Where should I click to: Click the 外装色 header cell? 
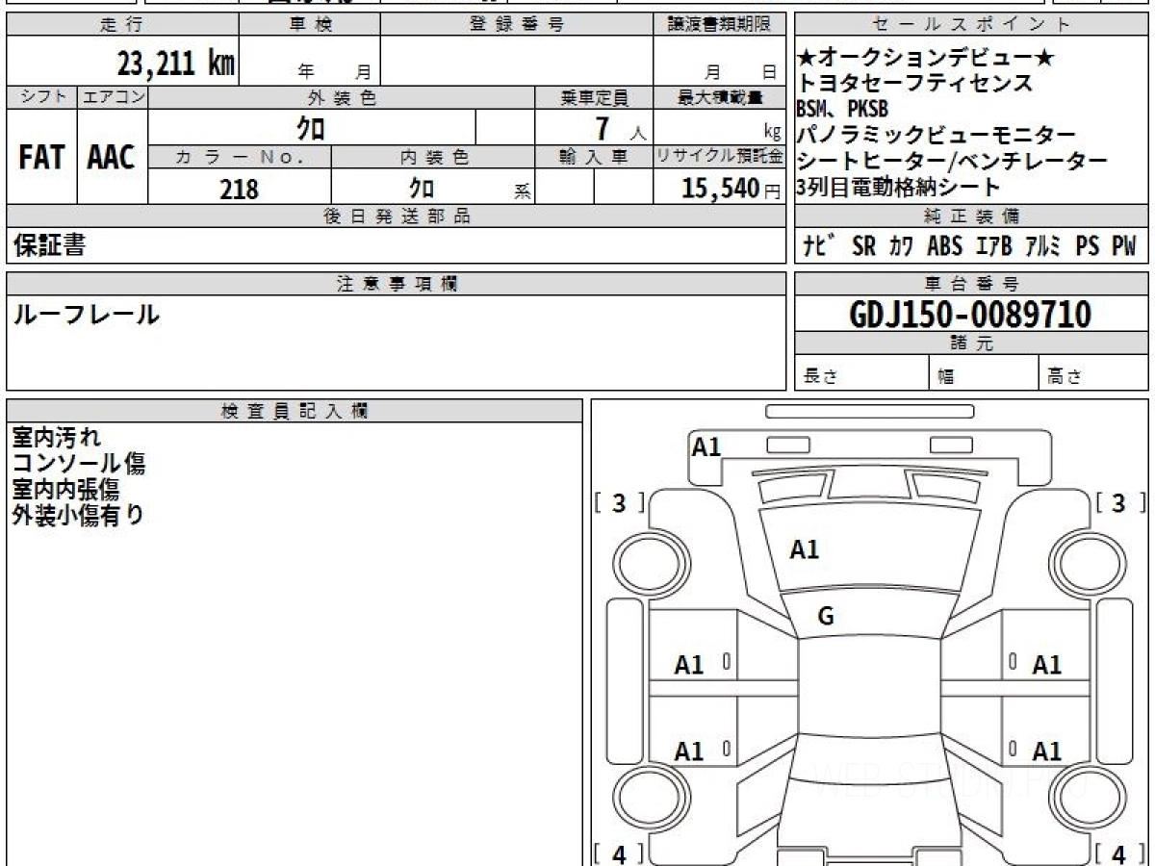342,97
